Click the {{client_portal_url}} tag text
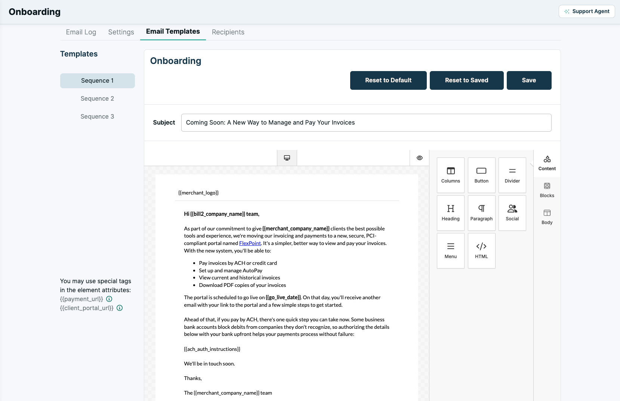Screen dimensions: 620x401 (87, 308)
